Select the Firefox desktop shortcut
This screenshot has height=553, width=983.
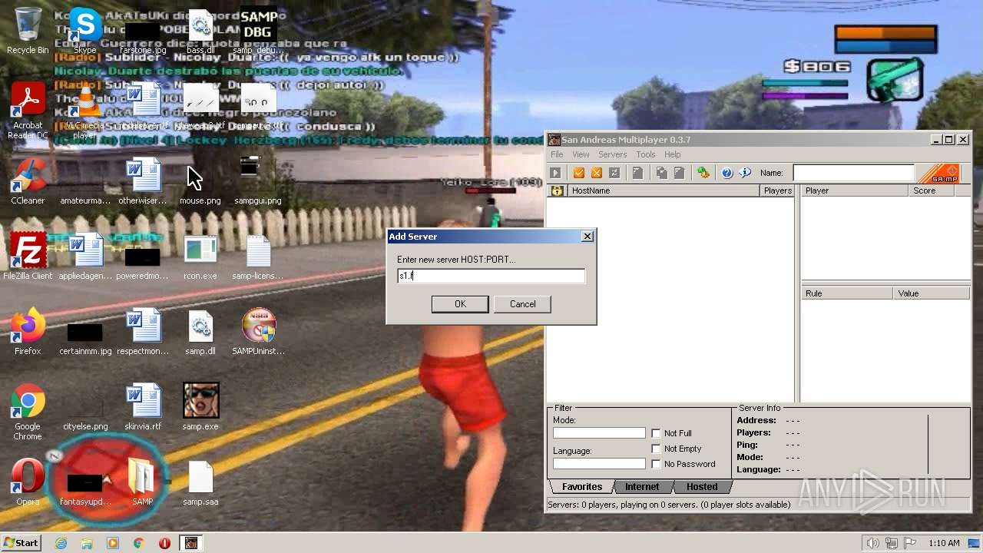tap(28, 333)
